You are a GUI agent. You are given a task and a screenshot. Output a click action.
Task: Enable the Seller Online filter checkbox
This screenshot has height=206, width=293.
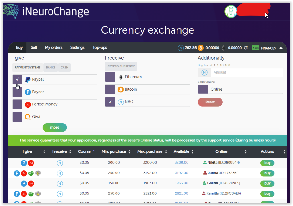coord(203,89)
